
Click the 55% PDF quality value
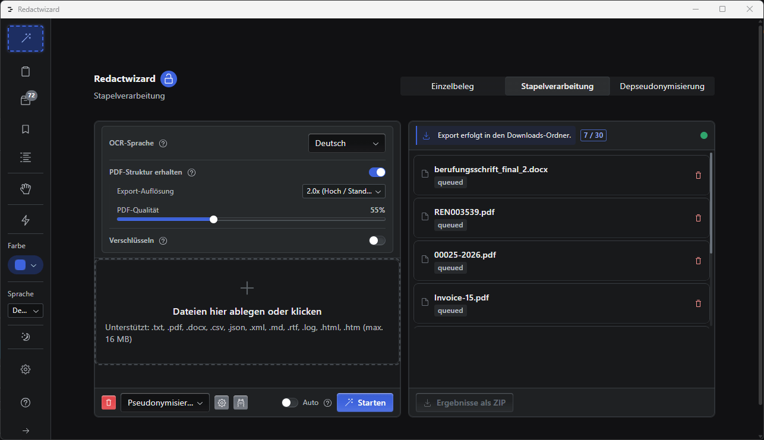click(x=378, y=210)
